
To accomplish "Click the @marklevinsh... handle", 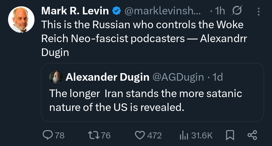I will tap(163, 11).
